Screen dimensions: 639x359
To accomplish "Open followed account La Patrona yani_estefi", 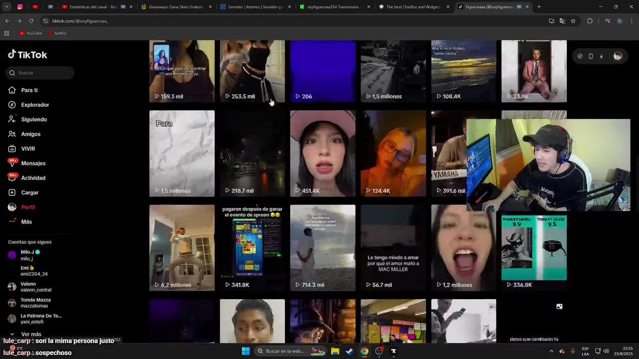I will pos(35,319).
